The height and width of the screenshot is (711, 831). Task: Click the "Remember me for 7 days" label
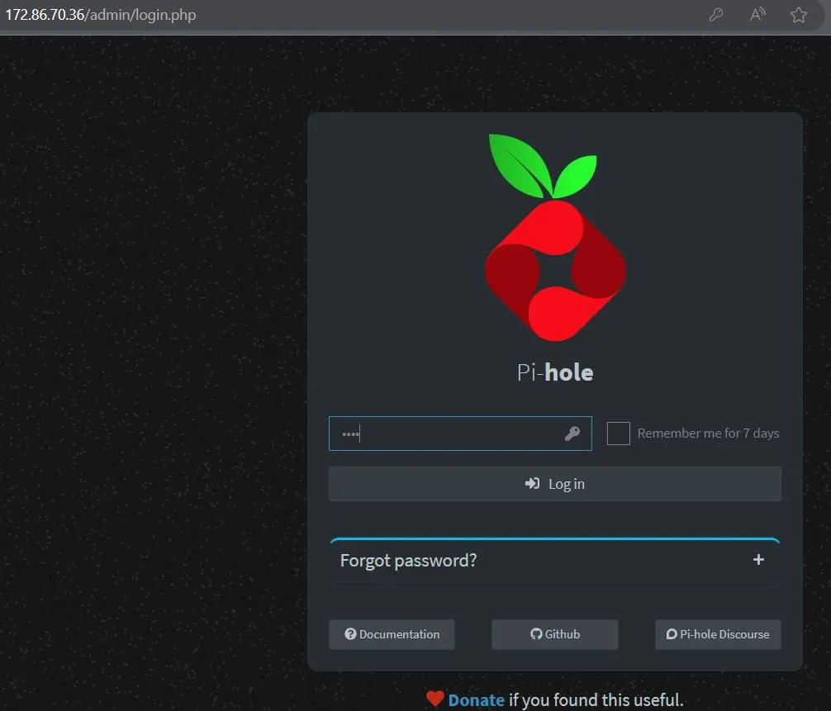(708, 434)
